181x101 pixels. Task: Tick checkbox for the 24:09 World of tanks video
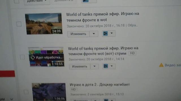[x=19, y=24]
